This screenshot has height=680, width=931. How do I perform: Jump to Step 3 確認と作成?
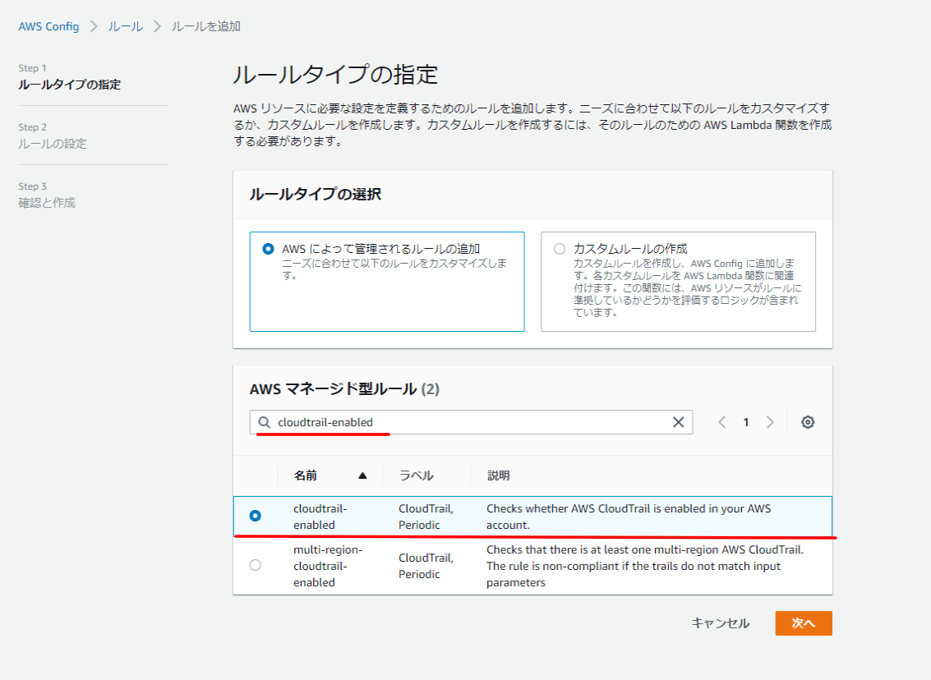click(47, 203)
